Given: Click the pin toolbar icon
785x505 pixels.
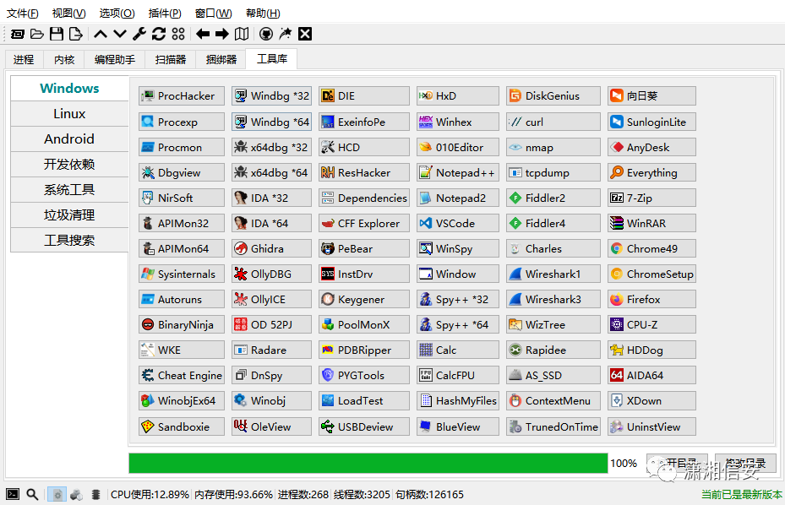Looking at the screenshot, I should [286, 34].
